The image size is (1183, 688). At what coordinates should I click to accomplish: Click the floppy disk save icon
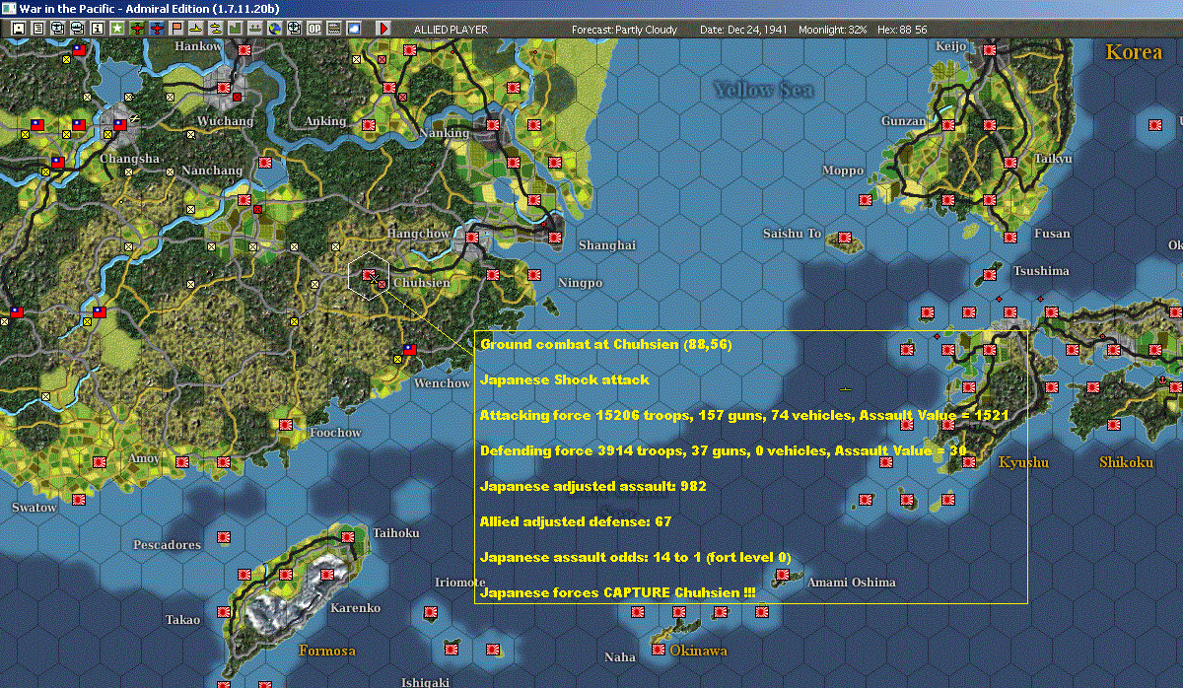18,29
